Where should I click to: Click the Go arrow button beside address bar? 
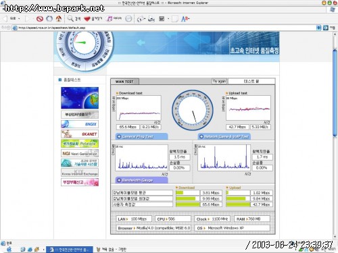point(326,28)
